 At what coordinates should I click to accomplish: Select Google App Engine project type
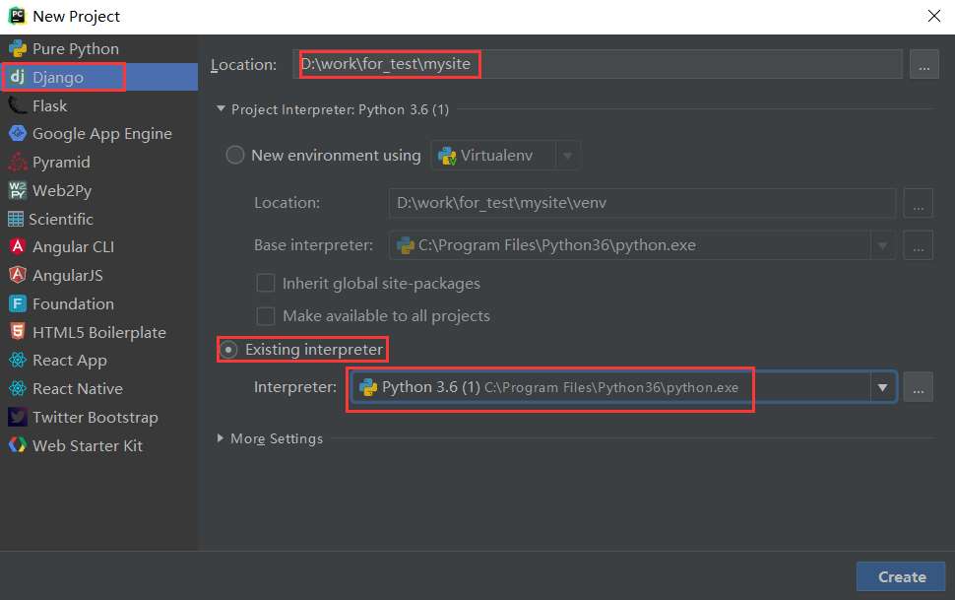click(98, 134)
